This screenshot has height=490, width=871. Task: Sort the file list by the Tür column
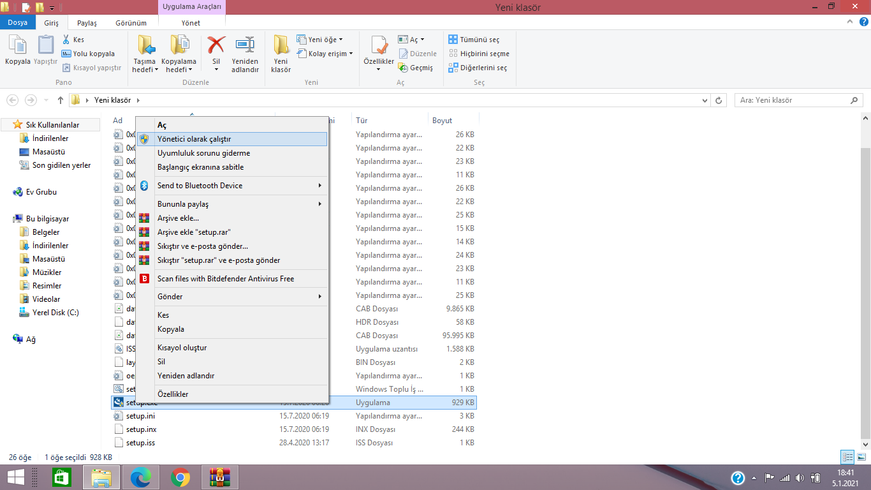pyautogui.click(x=390, y=120)
